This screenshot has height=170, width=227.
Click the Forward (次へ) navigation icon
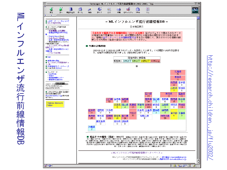coord(61,10)
